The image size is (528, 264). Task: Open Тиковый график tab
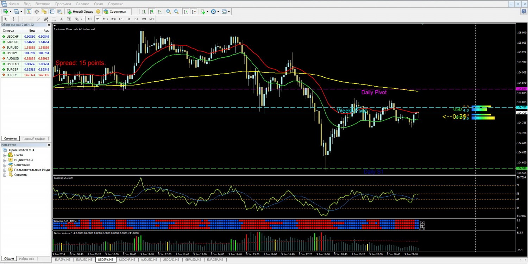coord(33,139)
